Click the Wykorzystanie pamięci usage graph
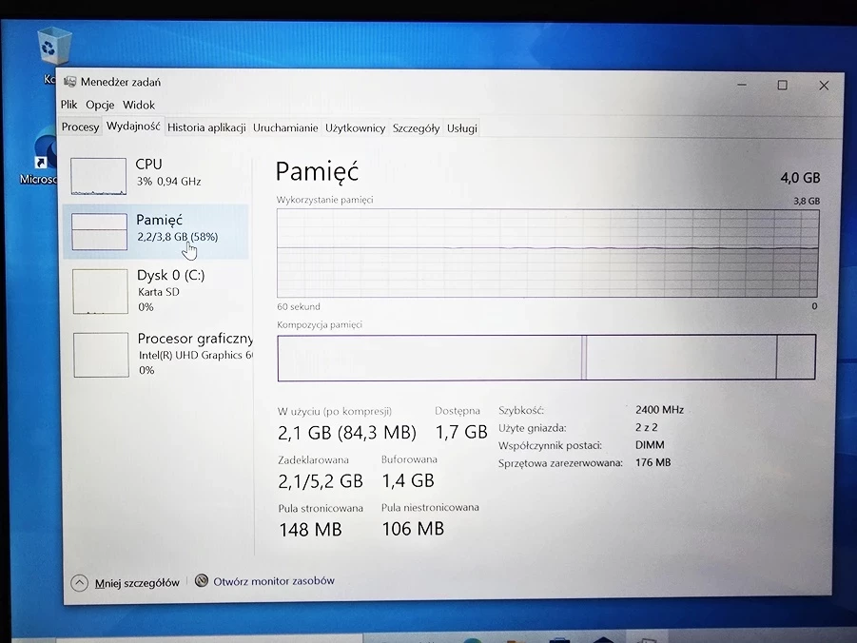 pos(547,253)
